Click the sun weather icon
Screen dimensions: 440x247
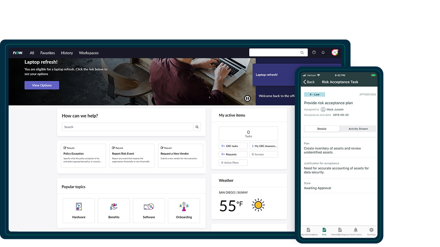click(x=258, y=205)
